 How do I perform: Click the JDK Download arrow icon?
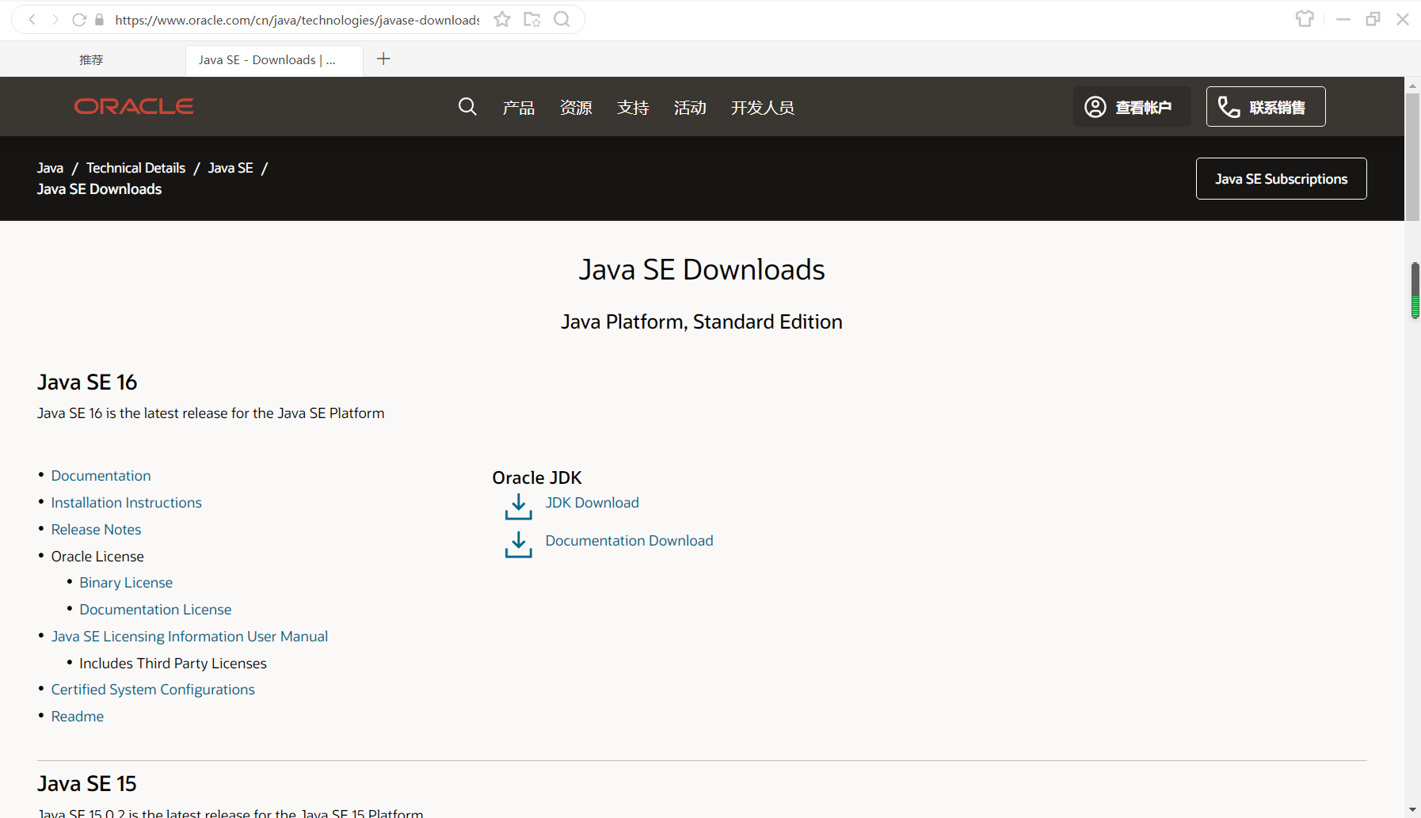(x=519, y=507)
